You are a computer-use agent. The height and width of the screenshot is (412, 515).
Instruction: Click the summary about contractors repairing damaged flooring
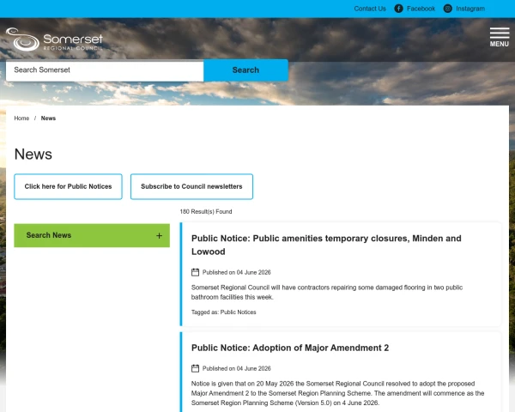coord(327,292)
